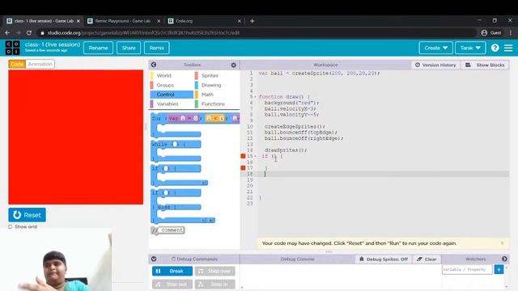Image resolution: width=518 pixels, height=291 pixels.
Task: Click the Share button
Action: 129,48
